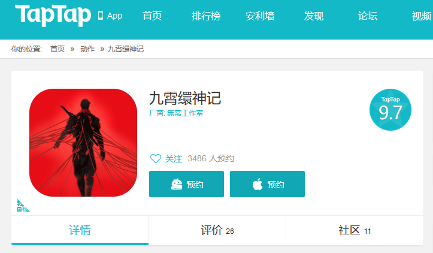Click the TapTap logo
This screenshot has height=253, width=433.
pyautogui.click(x=53, y=16)
